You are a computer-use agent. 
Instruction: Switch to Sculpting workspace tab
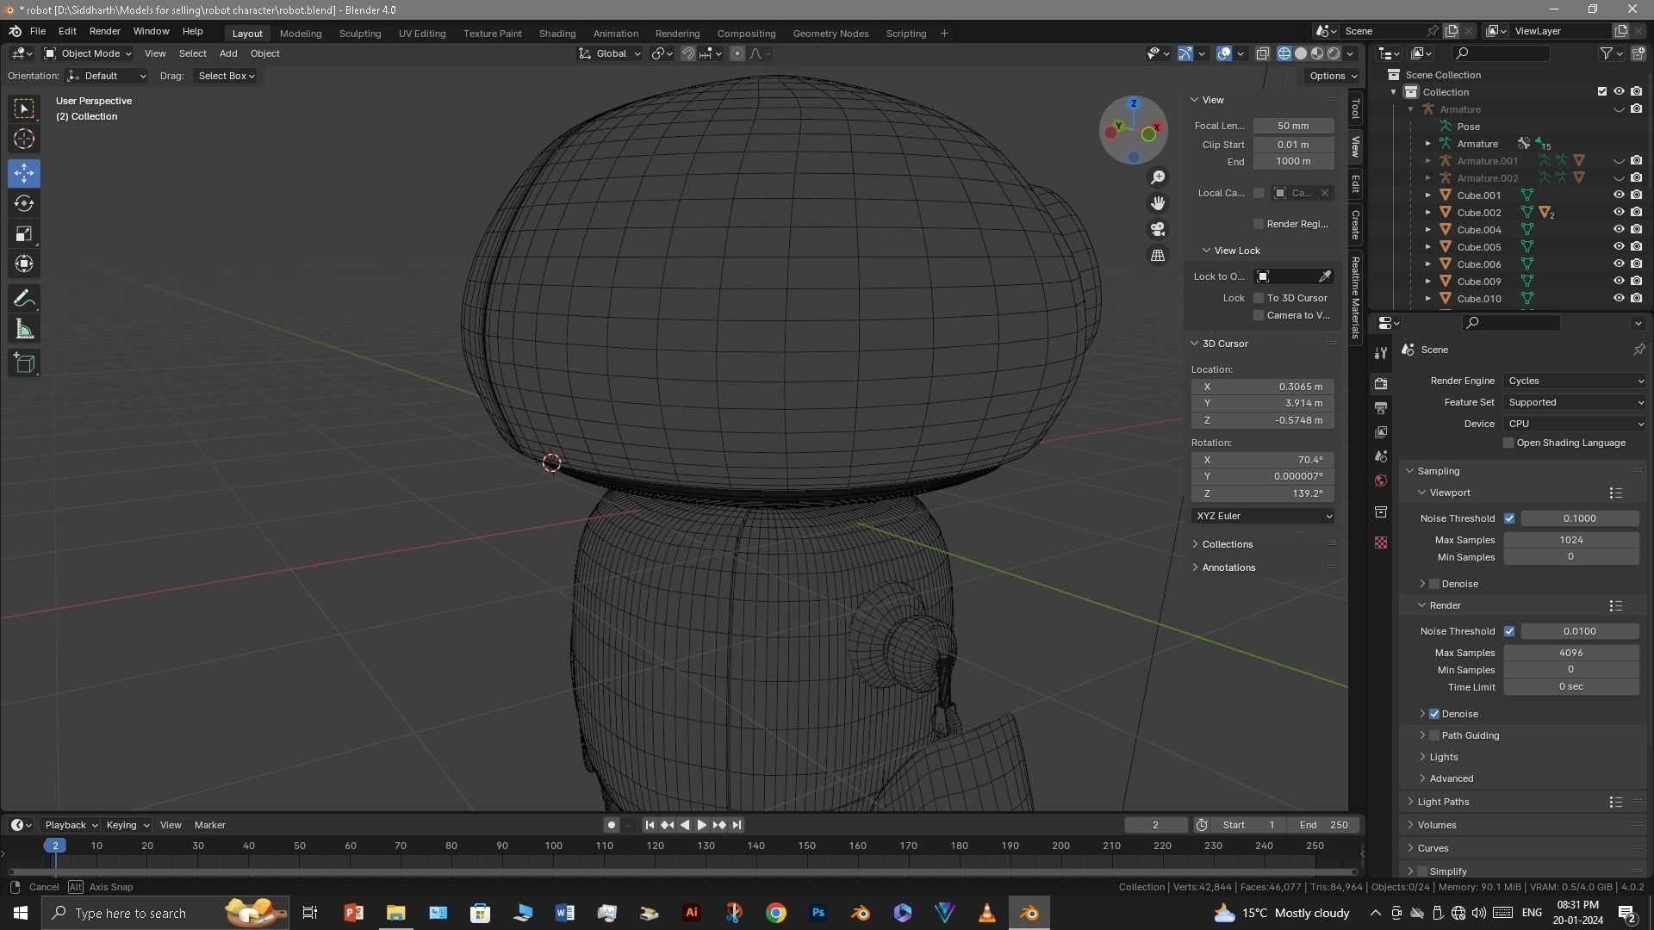coord(359,34)
